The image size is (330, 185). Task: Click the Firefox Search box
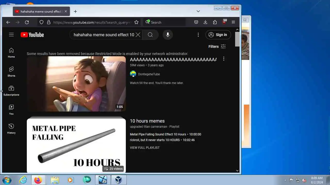coord(164,22)
